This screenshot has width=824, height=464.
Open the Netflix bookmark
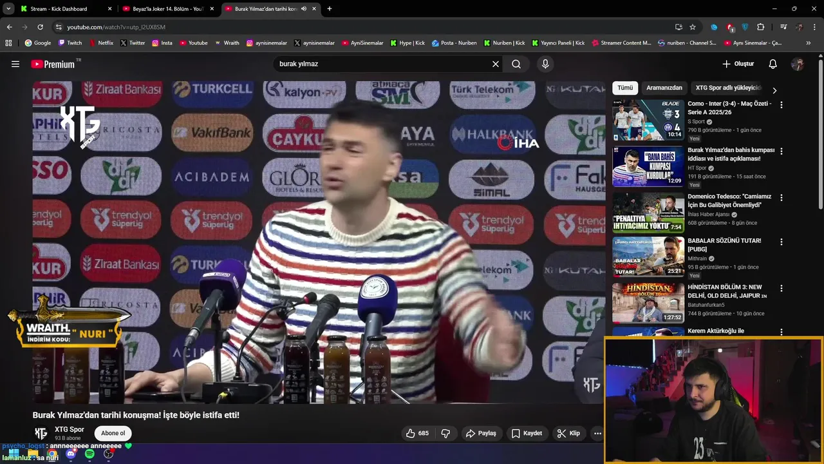coord(100,43)
